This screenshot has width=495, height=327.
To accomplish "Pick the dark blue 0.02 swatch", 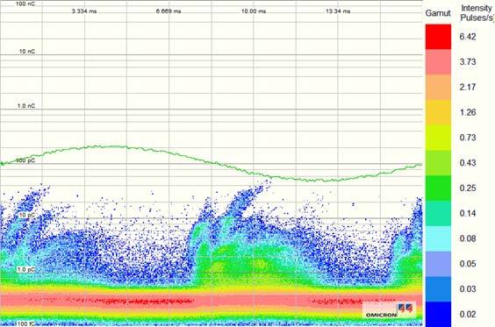I will click(x=438, y=314).
